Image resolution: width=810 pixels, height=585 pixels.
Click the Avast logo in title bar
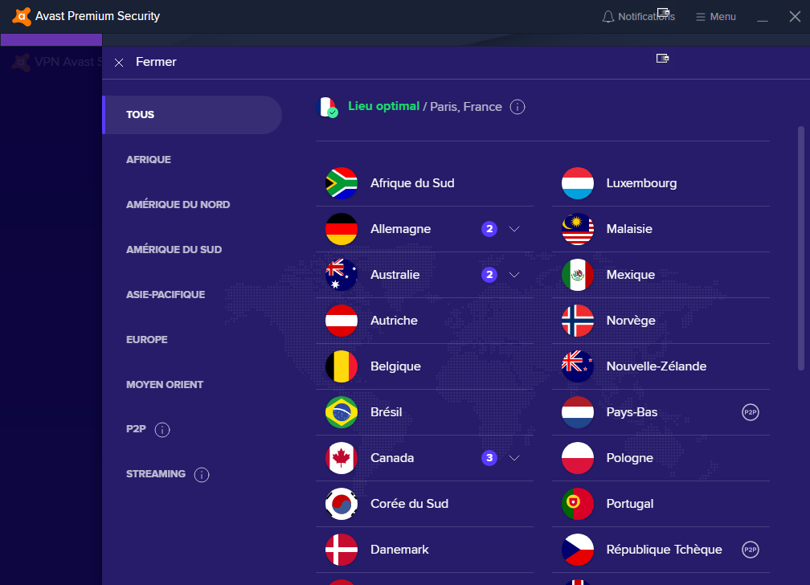[x=21, y=16]
